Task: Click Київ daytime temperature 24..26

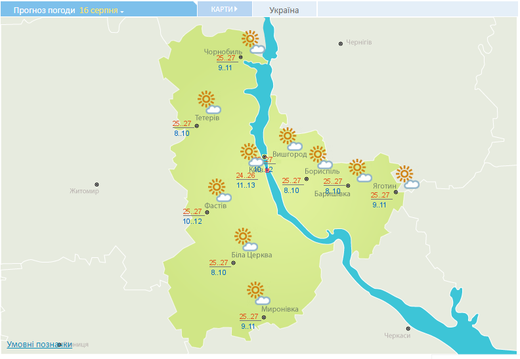Action: pos(246,176)
